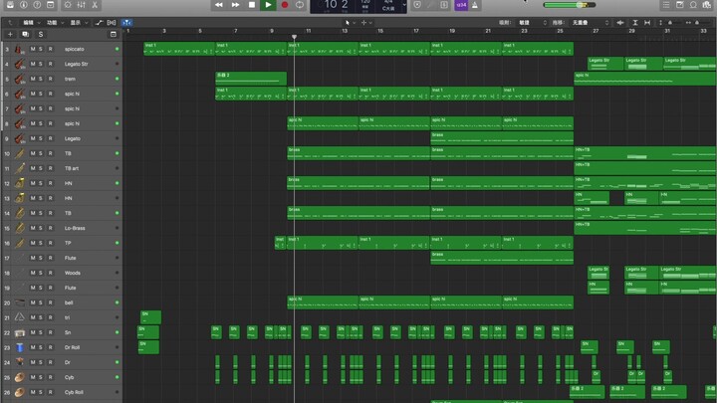Open the snap mode dropdown 敏捷
This screenshot has height=403, width=717.
531,22
